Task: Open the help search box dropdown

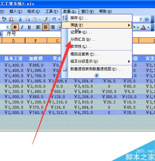Action: [141, 19]
